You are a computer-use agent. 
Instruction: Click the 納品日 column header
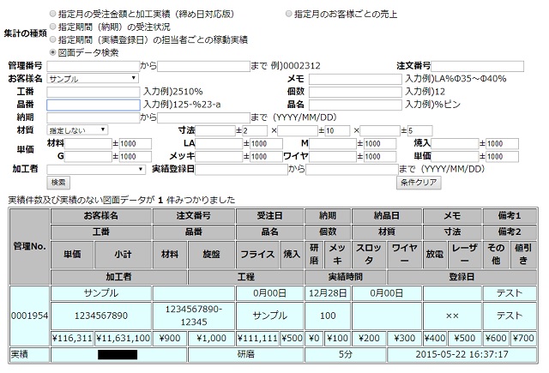coord(387,215)
